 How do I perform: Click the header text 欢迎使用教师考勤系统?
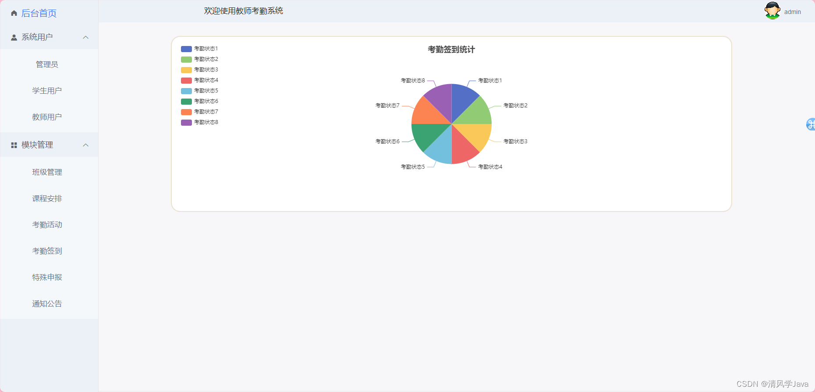tap(244, 11)
